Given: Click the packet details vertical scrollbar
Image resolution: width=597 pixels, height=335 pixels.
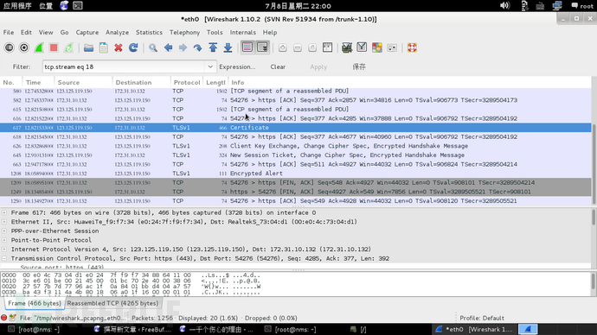Looking at the screenshot, I should coord(594,218).
